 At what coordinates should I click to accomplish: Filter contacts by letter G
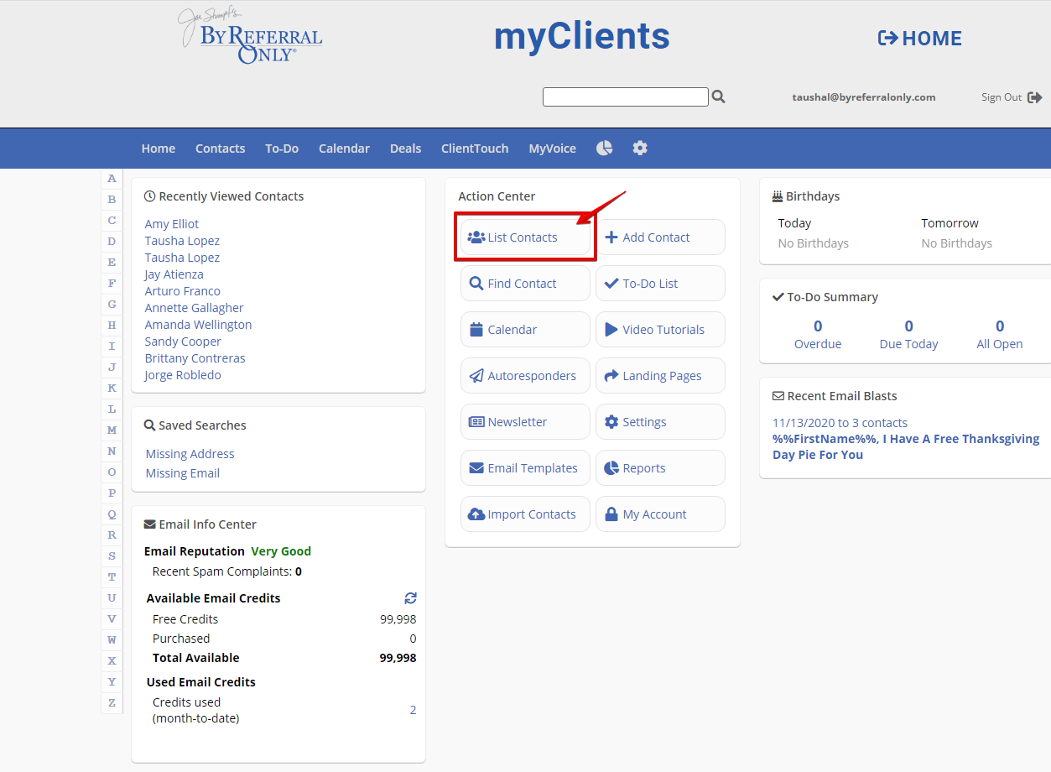112,305
